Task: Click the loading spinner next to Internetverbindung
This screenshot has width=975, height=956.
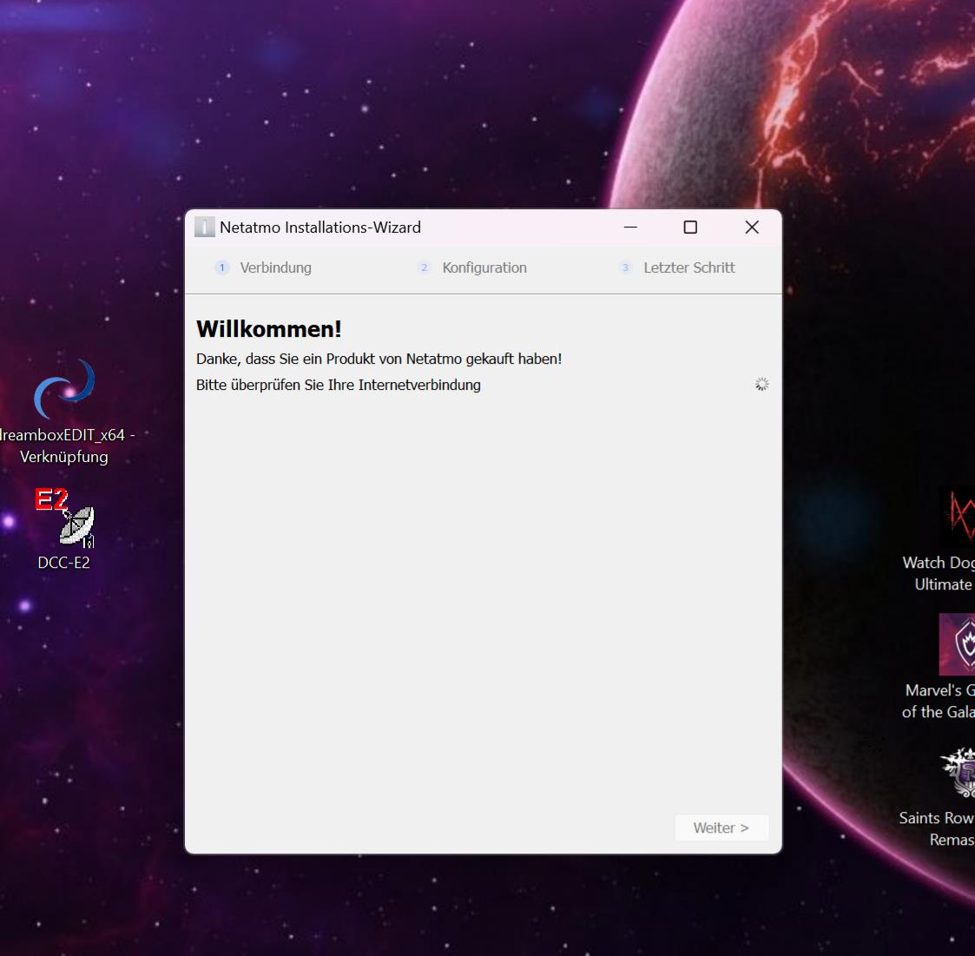Action: 761,385
